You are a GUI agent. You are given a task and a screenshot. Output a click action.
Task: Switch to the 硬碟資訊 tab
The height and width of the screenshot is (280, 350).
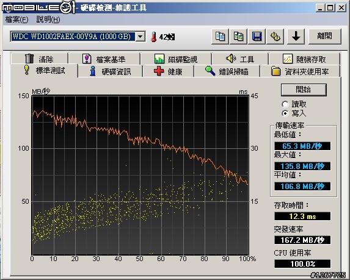(111, 71)
